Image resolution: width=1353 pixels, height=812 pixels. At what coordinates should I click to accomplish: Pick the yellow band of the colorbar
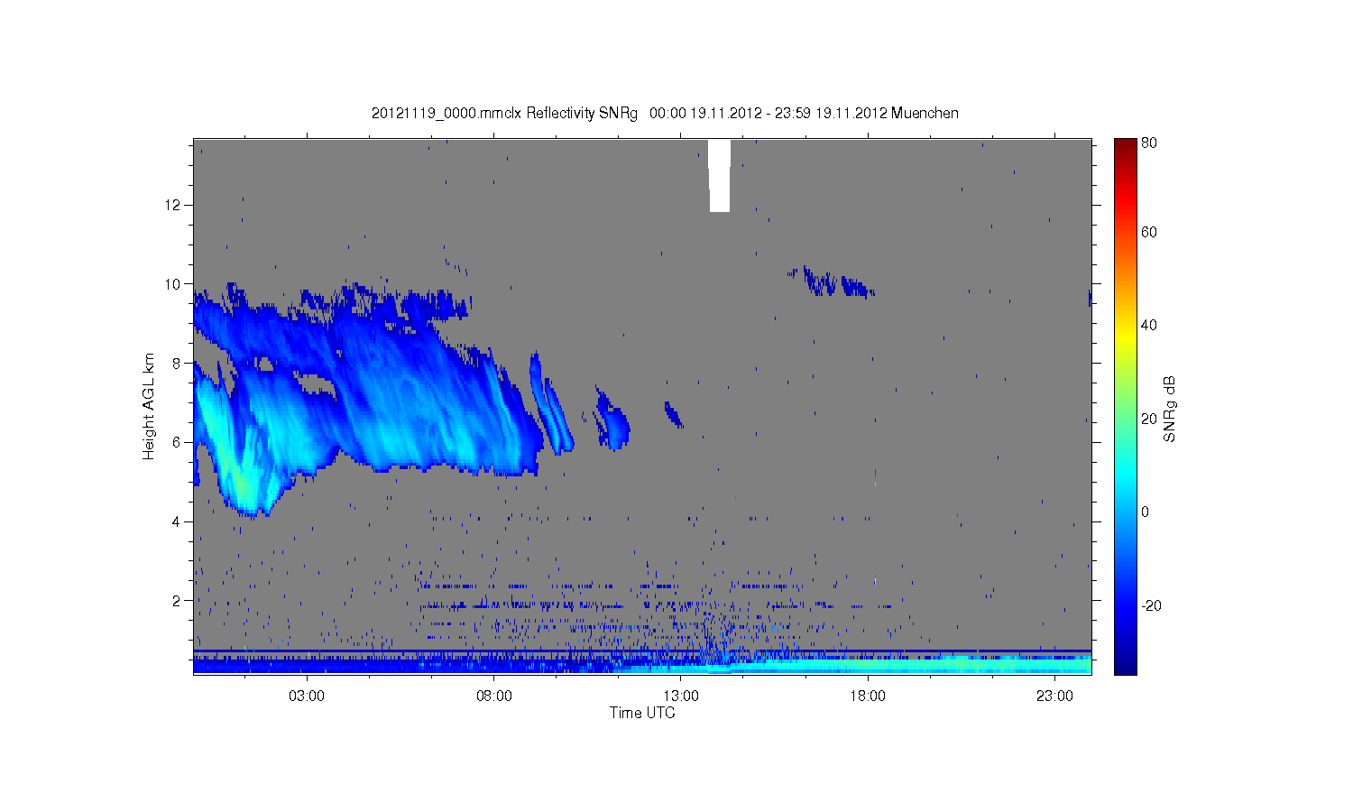(x=1125, y=336)
